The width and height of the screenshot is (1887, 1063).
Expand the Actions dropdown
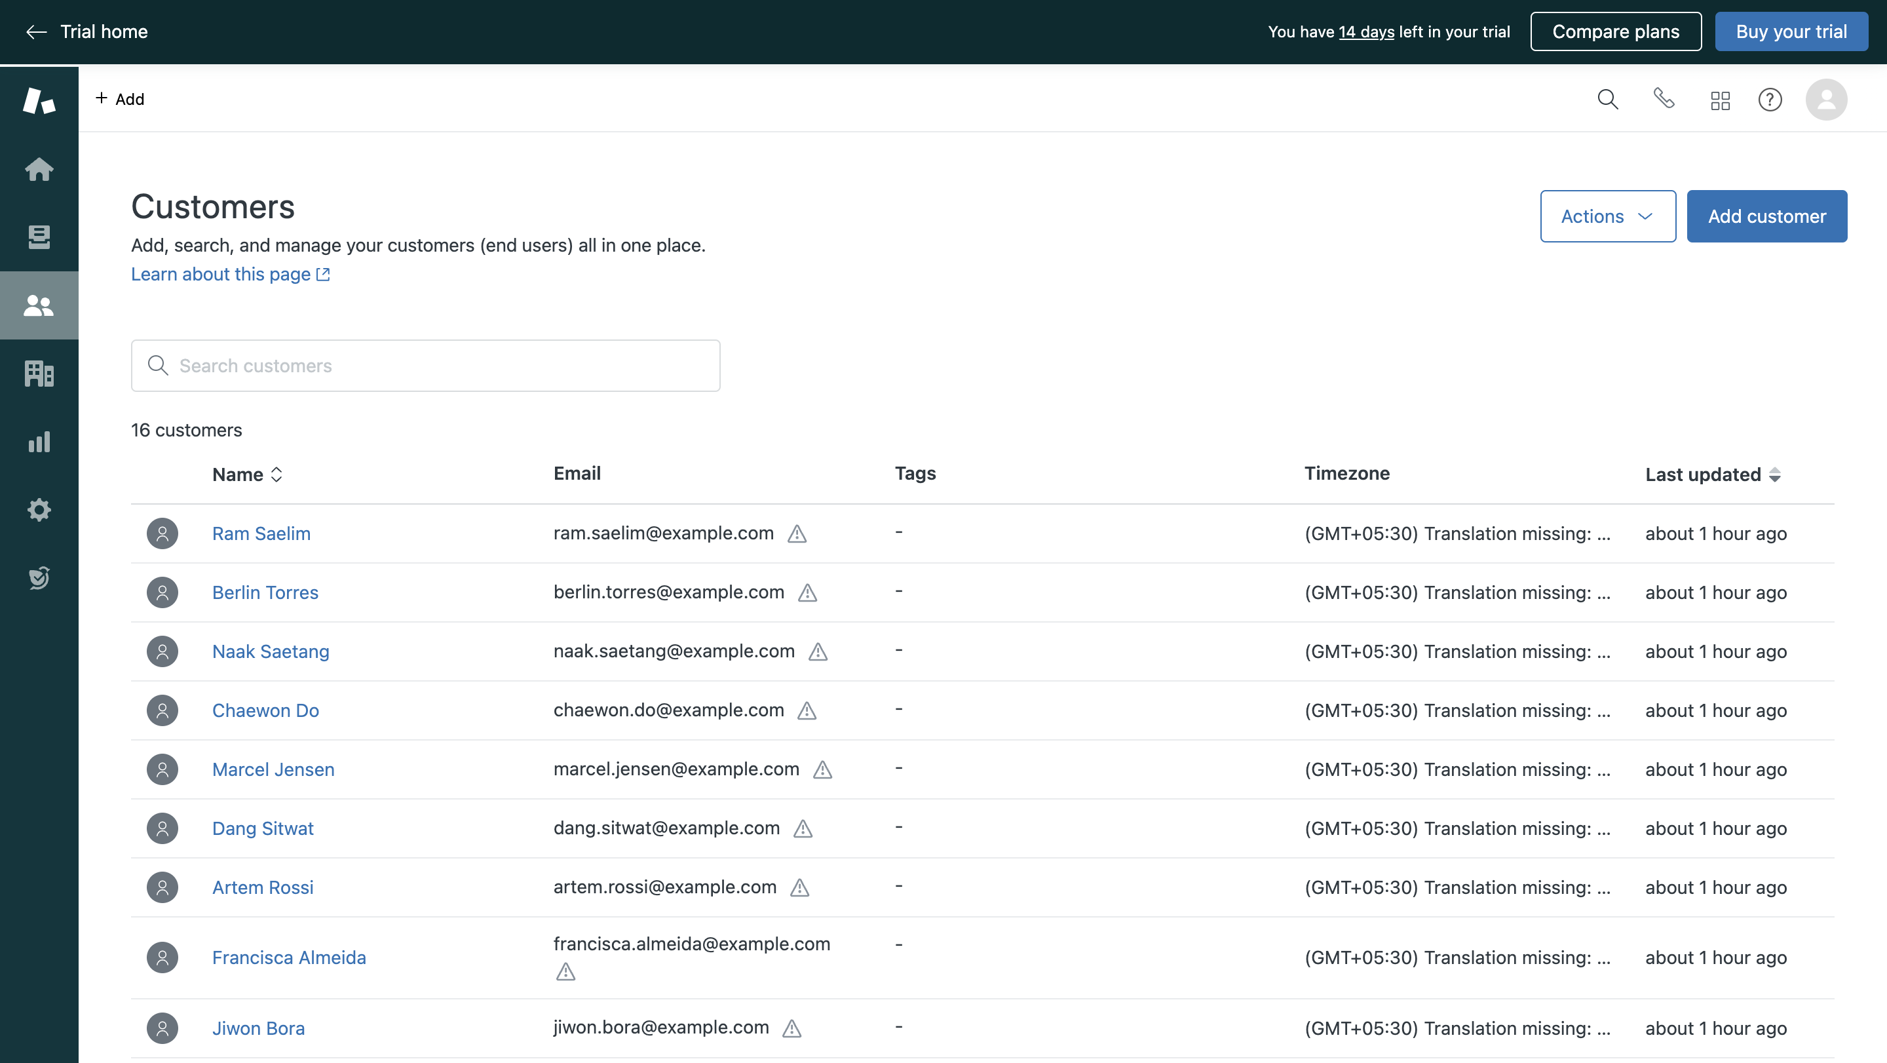pyautogui.click(x=1607, y=216)
